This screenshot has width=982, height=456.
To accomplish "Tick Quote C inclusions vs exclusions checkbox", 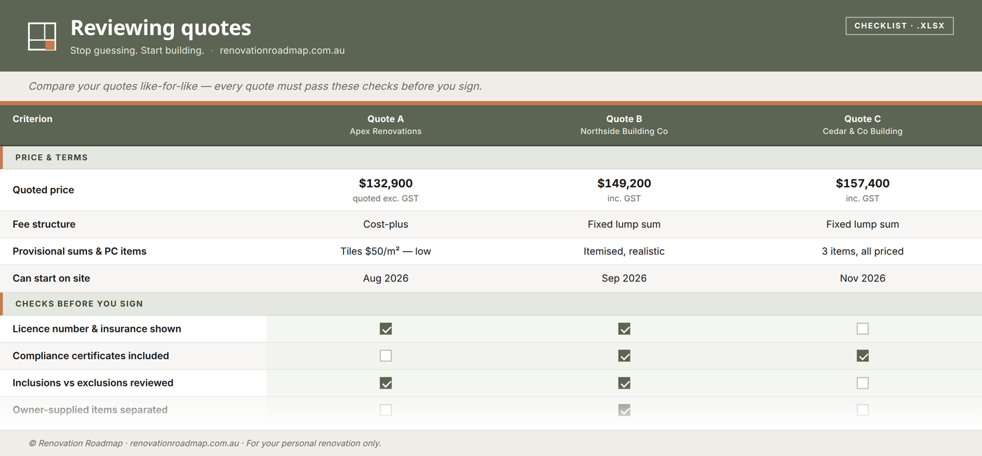I will (863, 383).
